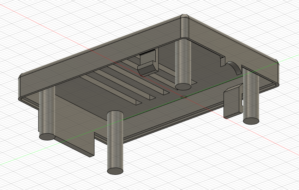Click the origin point at the axes intersection
The image size is (299, 190).
(x=184, y=97)
